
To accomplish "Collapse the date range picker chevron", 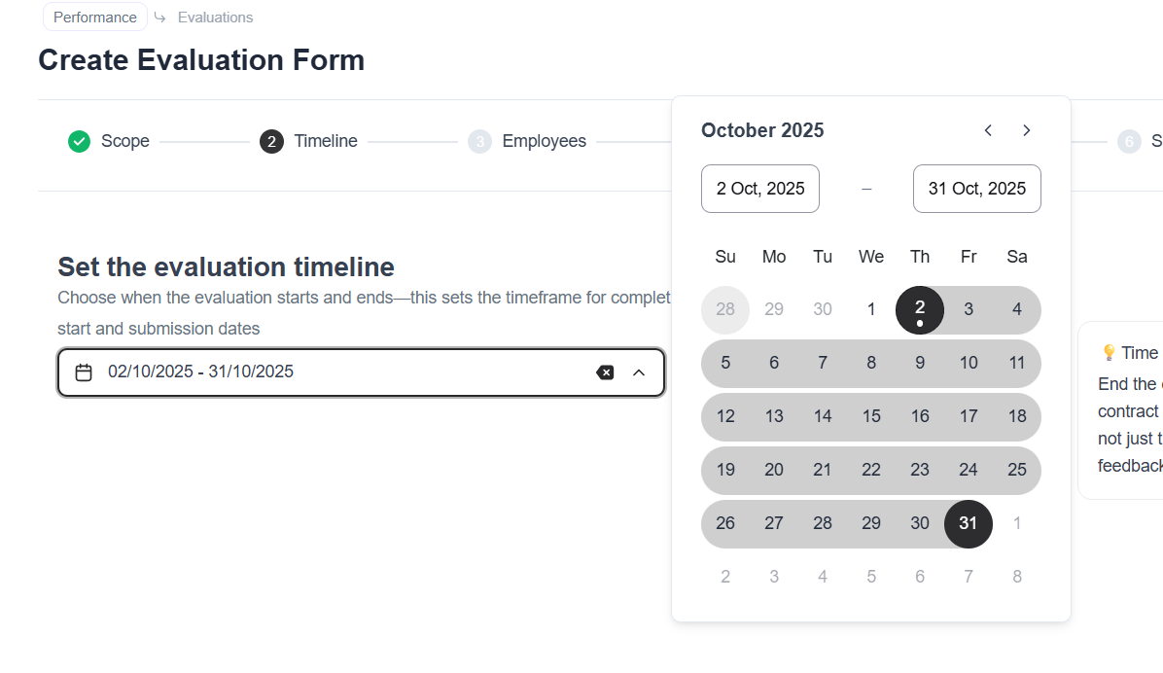I will click(x=639, y=372).
